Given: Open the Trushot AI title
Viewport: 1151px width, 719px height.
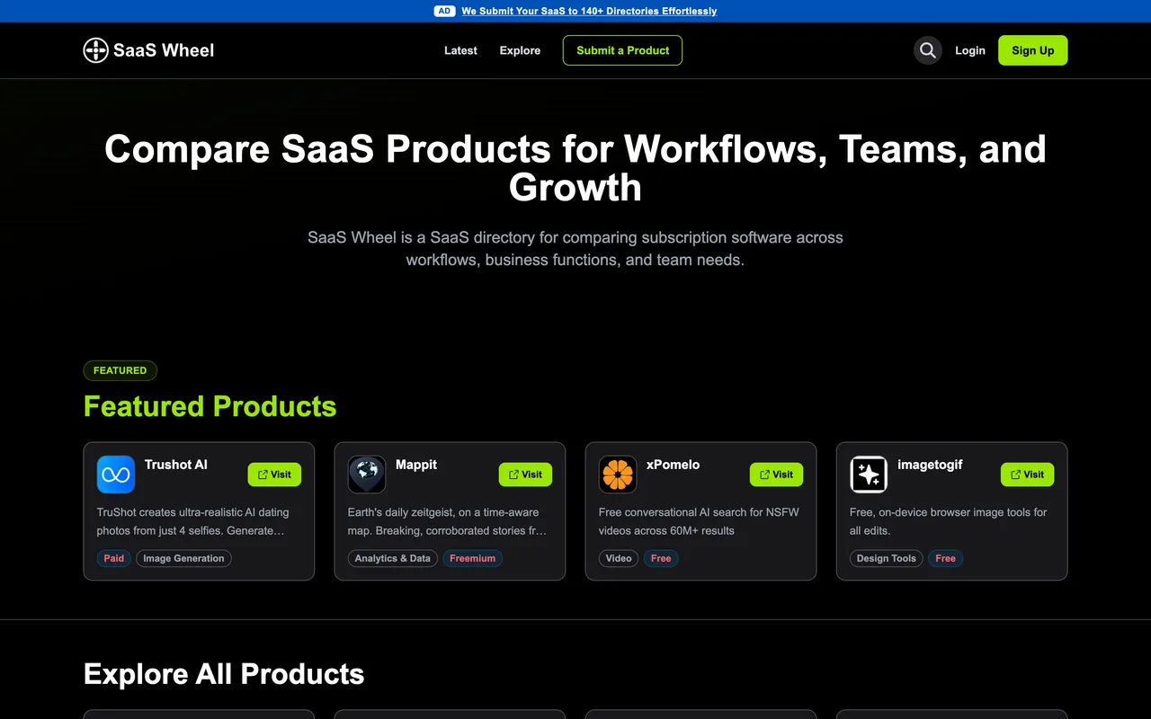Looking at the screenshot, I should [x=176, y=465].
